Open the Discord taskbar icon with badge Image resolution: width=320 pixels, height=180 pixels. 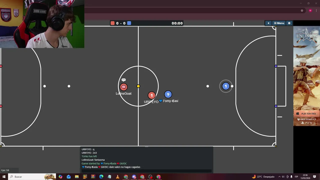click(134, 177)
